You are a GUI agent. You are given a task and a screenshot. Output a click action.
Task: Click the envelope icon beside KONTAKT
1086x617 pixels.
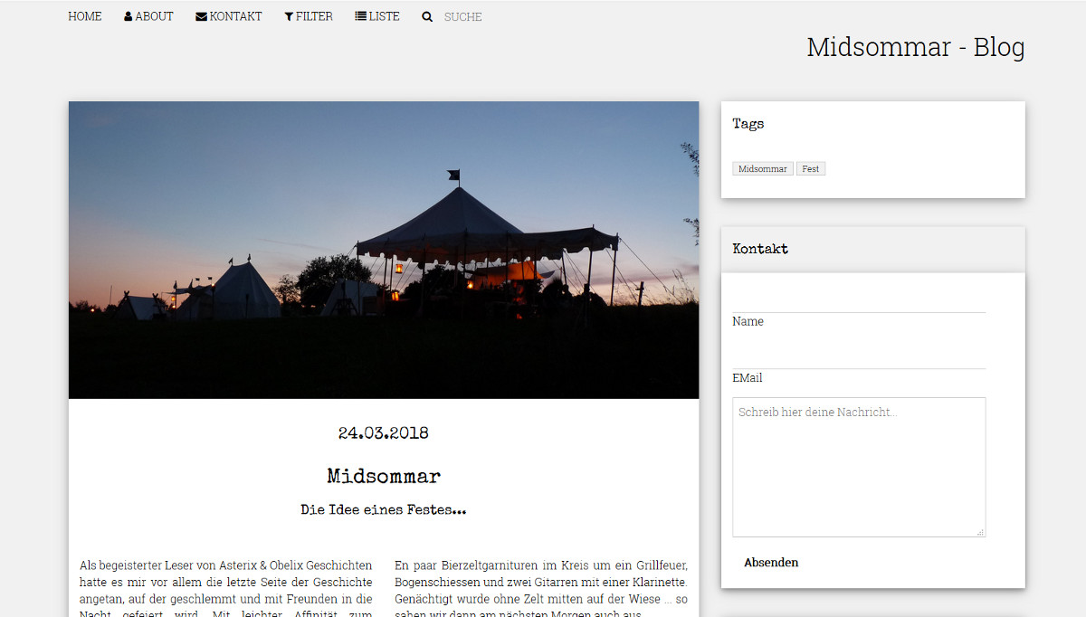[201, 16]
